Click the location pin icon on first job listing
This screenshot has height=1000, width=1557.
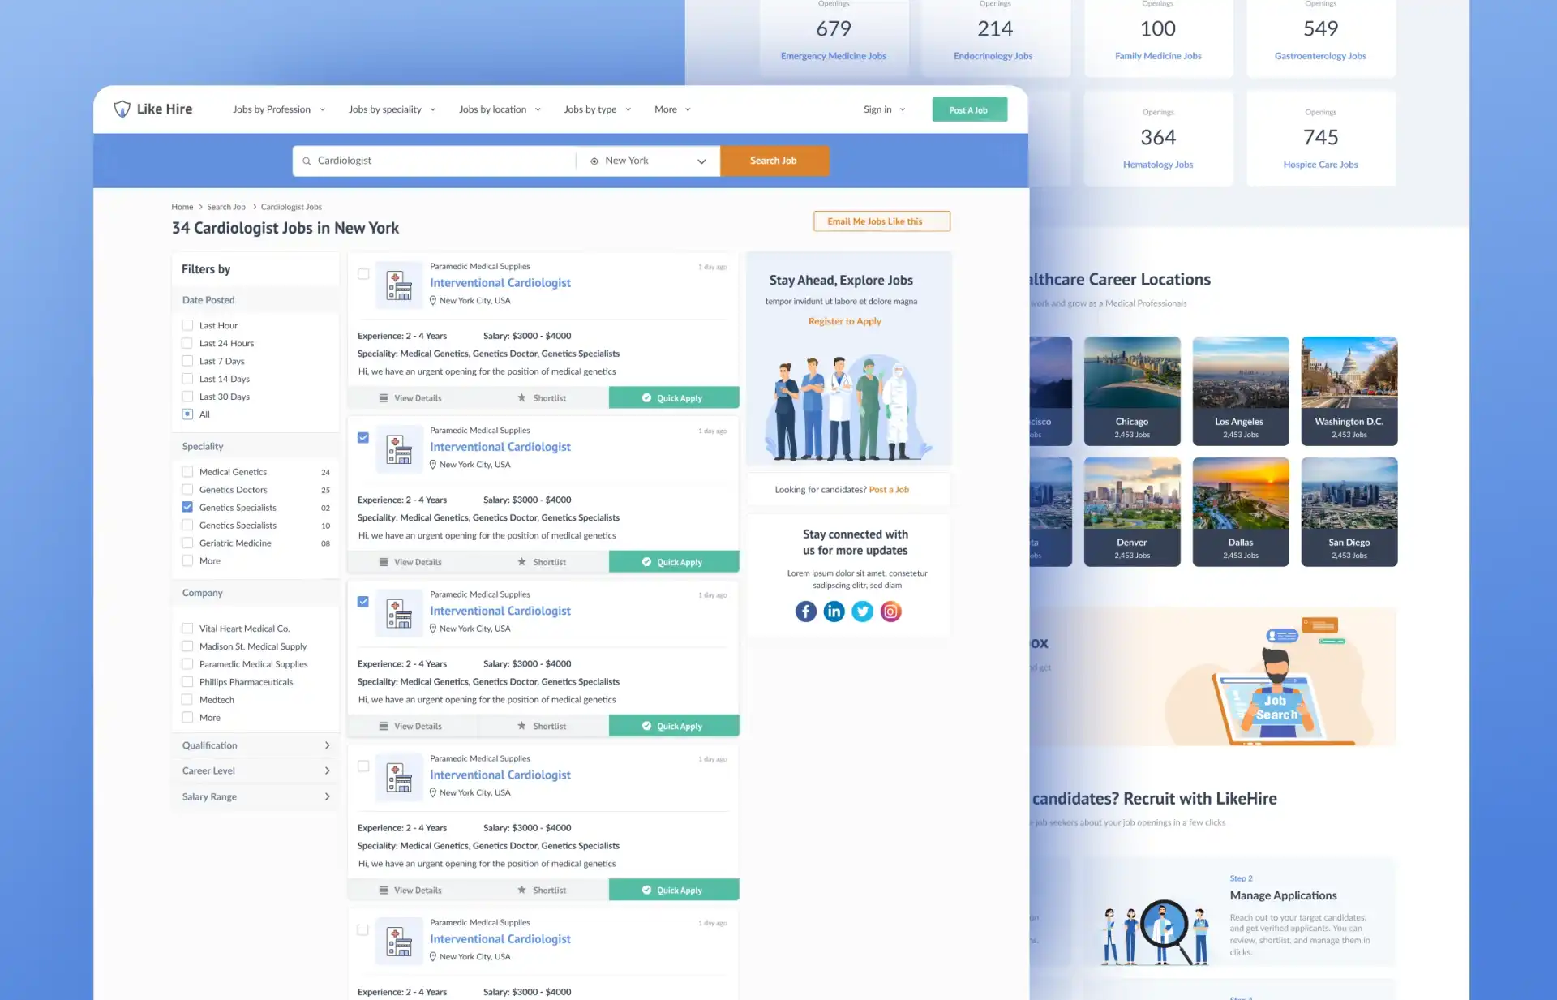click(434, 299)
